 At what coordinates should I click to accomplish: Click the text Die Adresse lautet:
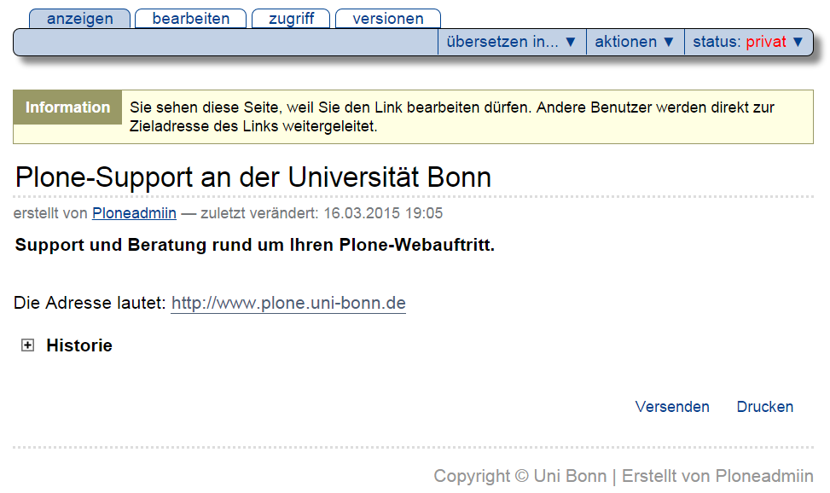(x=90, y=303)
